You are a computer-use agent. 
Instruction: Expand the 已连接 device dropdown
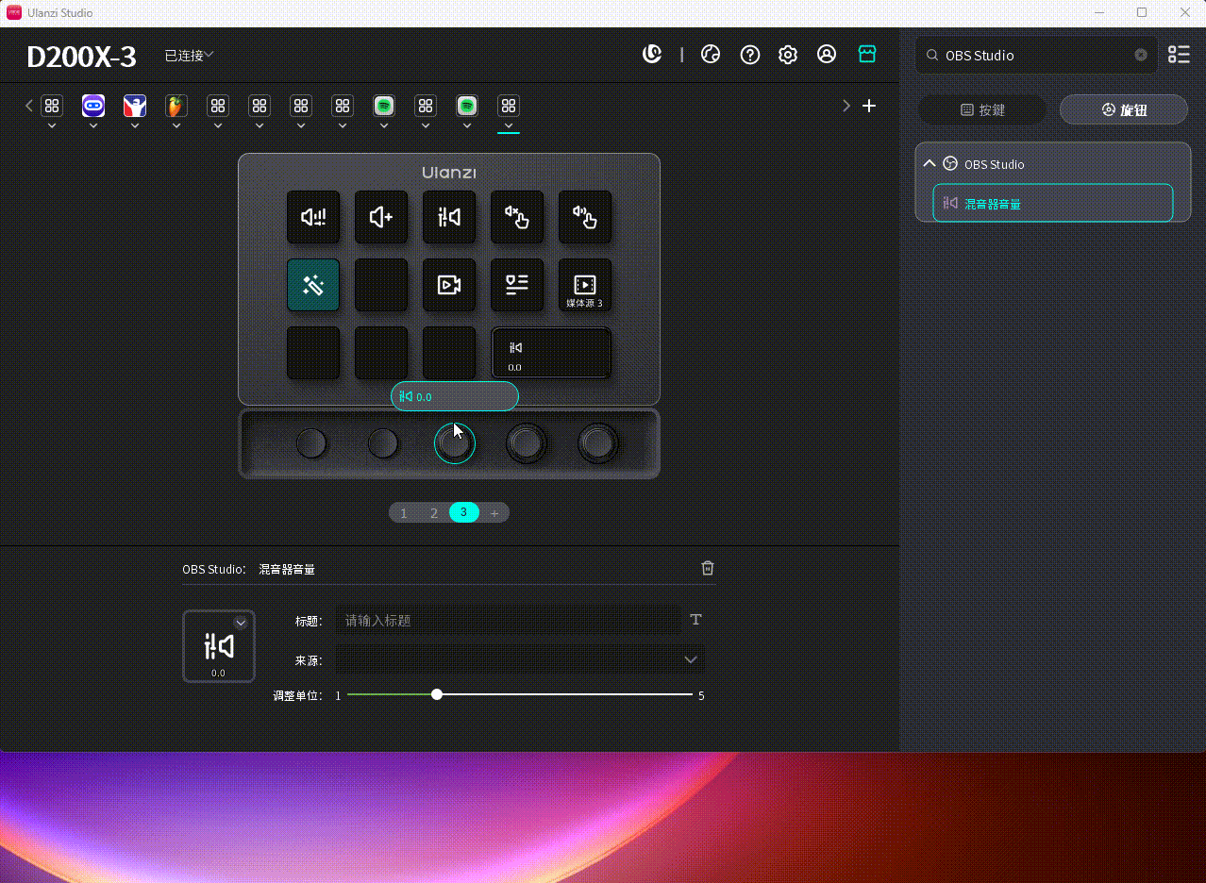coord(190,56)
